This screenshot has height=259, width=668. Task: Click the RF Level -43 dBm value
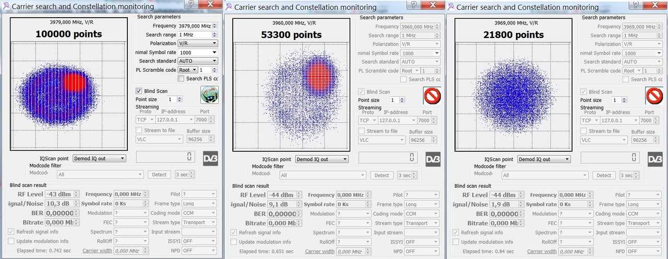tap(63, 194)
